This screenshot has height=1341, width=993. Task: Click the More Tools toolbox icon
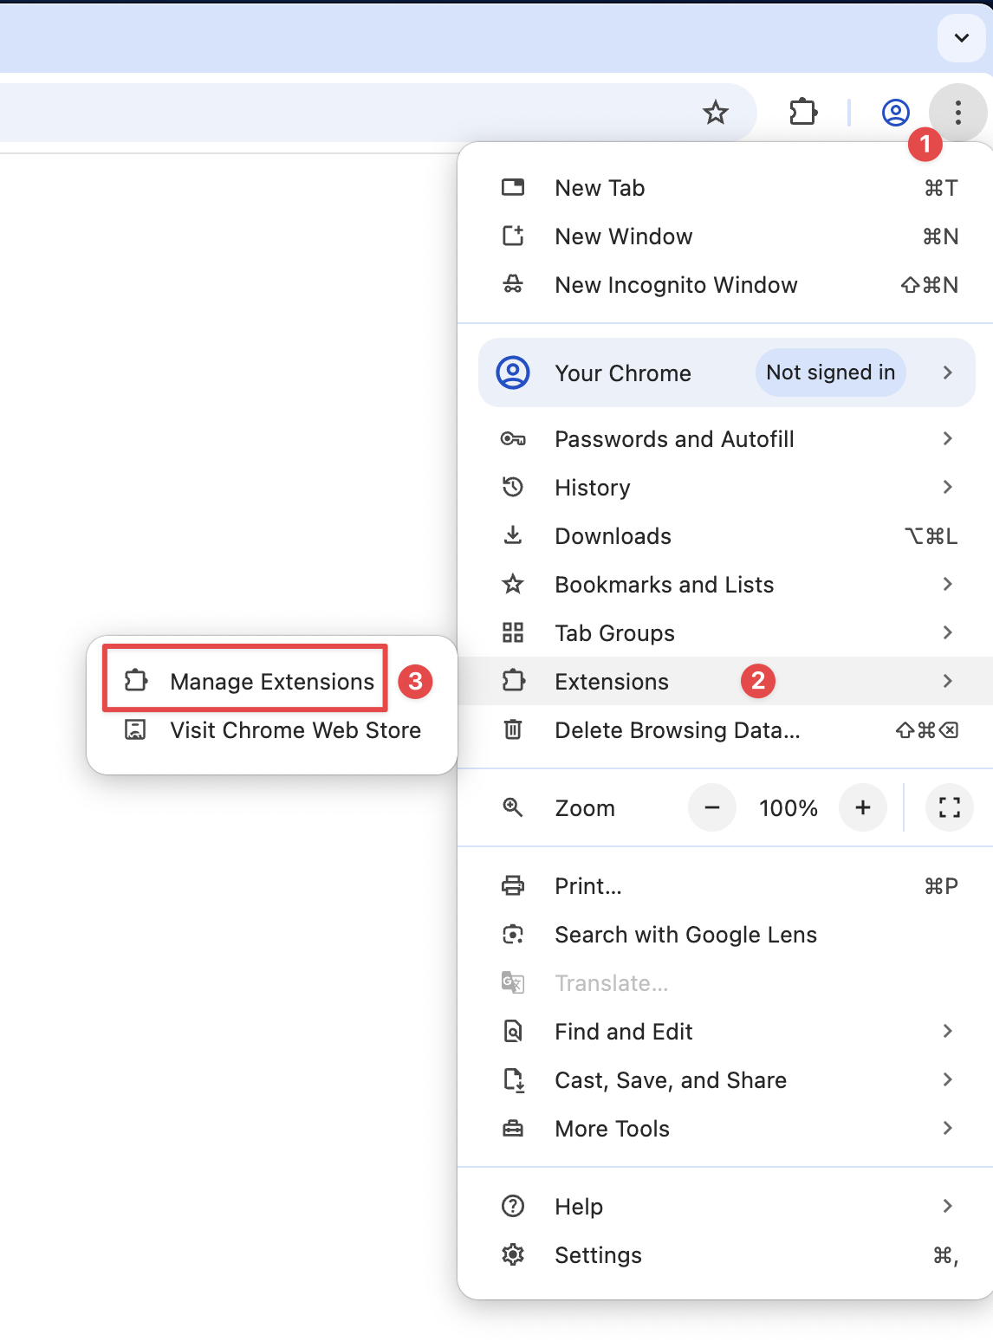(x=513, y=1129)
